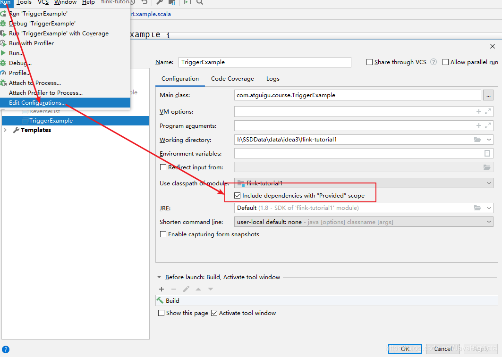
Task: Uncheck the Activate tool window checkbox
Action: [x=214, y=313]
